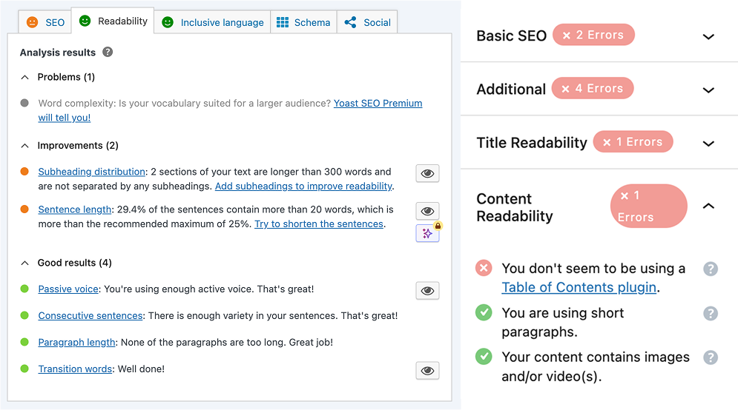This screenshot has height=410, width=738.
Task: Toggle eye highlight for Subheading distribution
Action: [x=427, y=173]
